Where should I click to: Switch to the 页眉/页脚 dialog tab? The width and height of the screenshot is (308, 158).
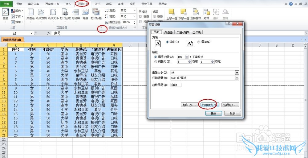(x=182, y=32)
